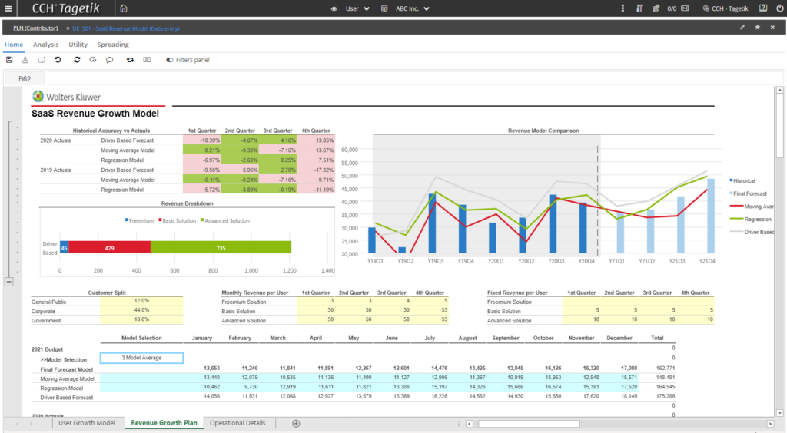Mark form as favorite with star

click(758, 28)
